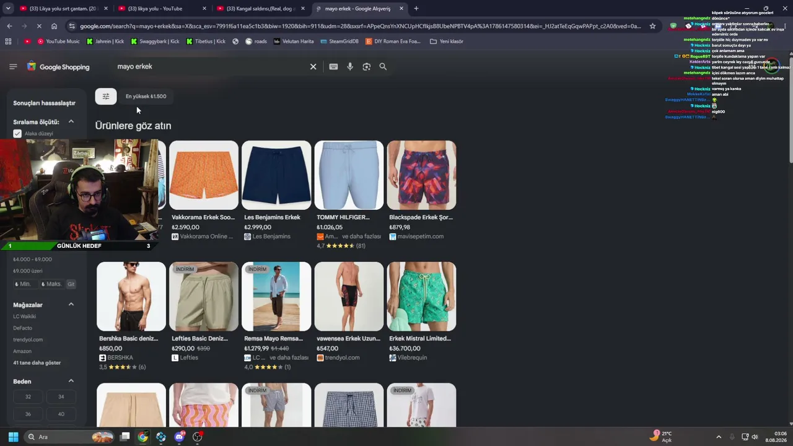The width and height of the screenshot is (793, 446).
Task: Stop loading the page
Action: [38, 26]
